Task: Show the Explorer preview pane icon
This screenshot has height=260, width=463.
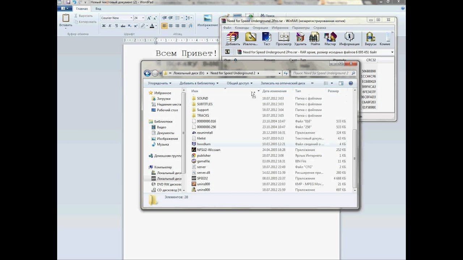Action: click(341, 83)
